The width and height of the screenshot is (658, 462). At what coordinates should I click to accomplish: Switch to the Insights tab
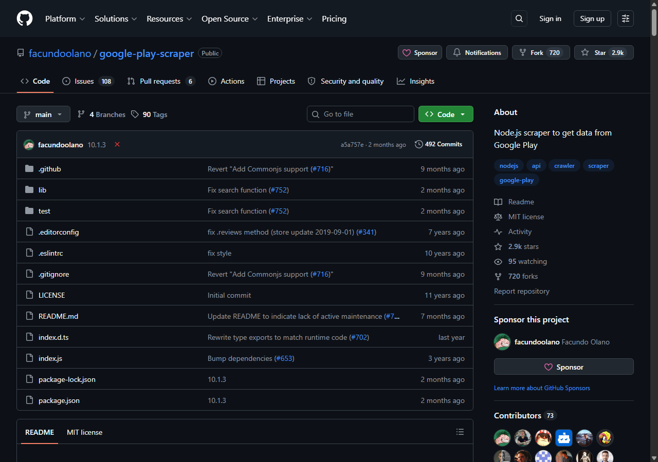click(x=415, y=81)
